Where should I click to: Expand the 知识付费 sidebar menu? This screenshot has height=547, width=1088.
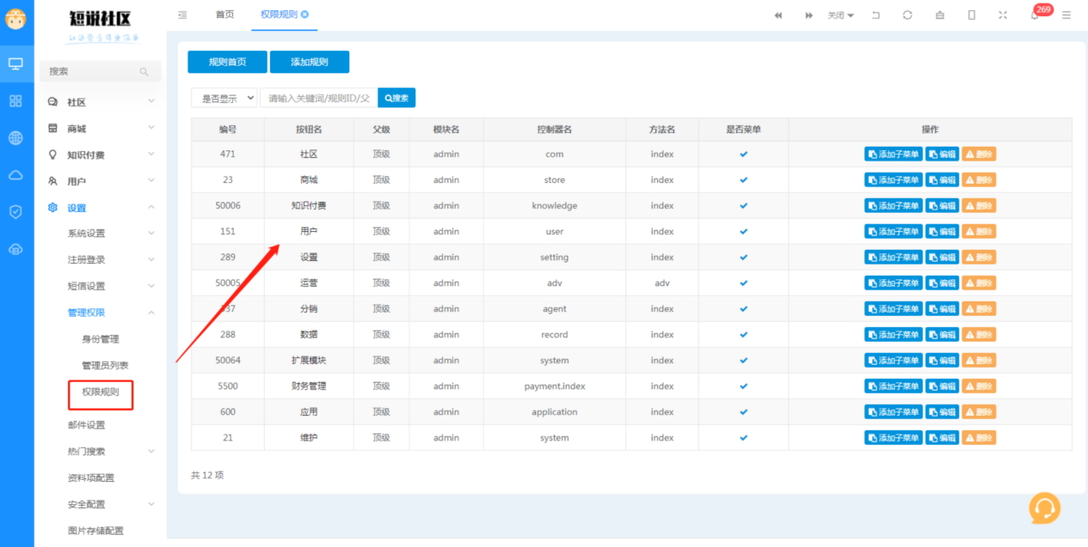coord(100,155)
